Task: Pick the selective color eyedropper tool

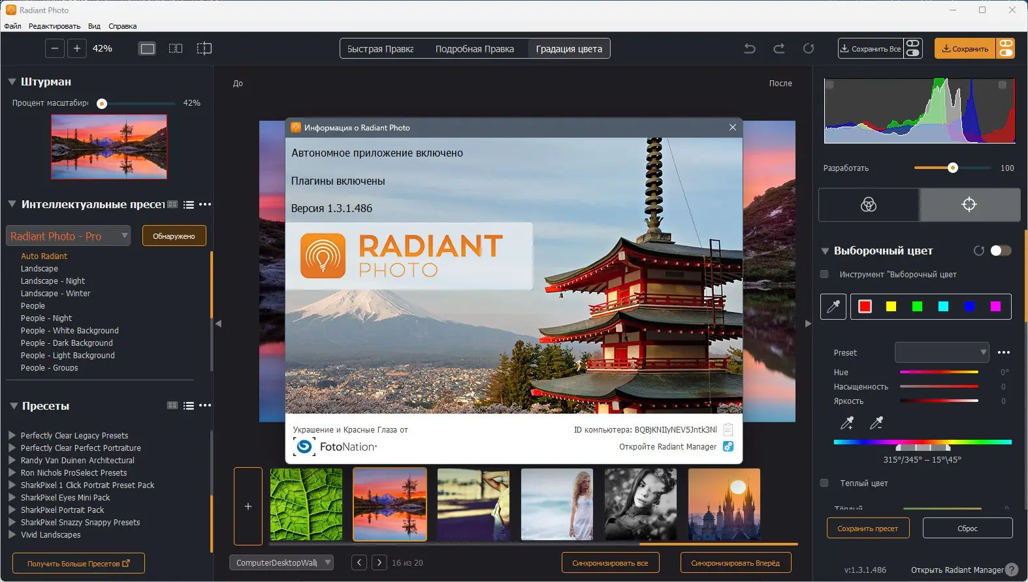Action: pyautogui.click(x=833, y=307)
